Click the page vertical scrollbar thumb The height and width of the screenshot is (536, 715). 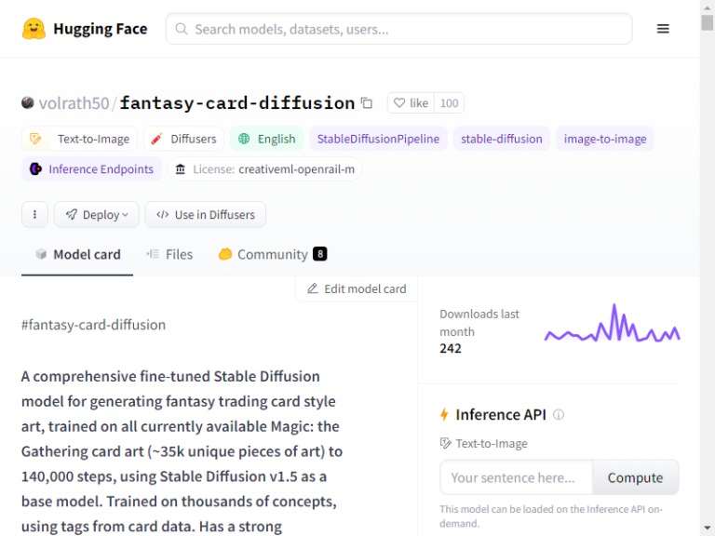[x=708, y=22]
